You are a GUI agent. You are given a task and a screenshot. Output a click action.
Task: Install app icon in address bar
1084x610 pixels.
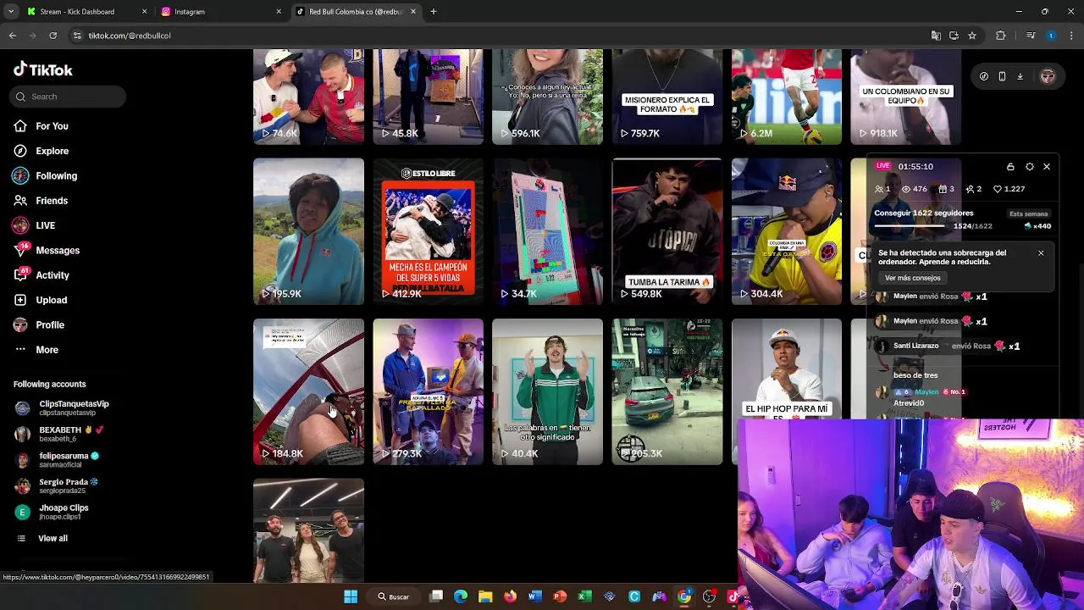coord(954,36)
